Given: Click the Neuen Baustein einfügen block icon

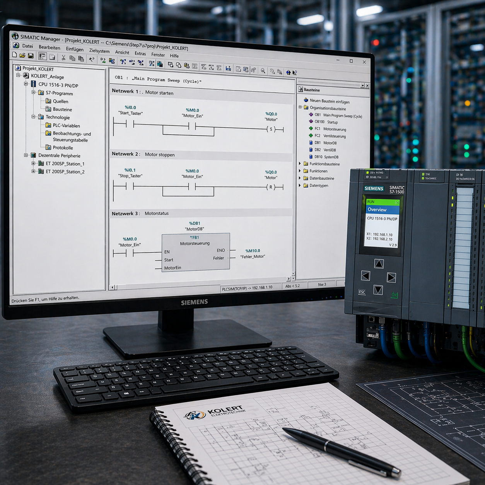Looking at the screenshot, I should pyautogui.click(x=306, y=100).
